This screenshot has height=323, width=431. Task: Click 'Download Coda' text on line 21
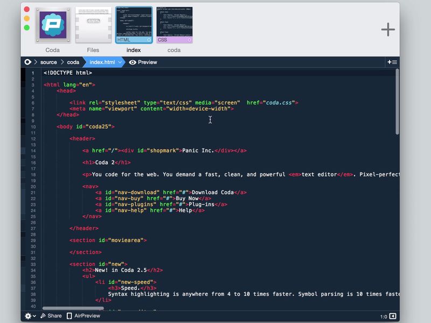(x=213, y=193)
